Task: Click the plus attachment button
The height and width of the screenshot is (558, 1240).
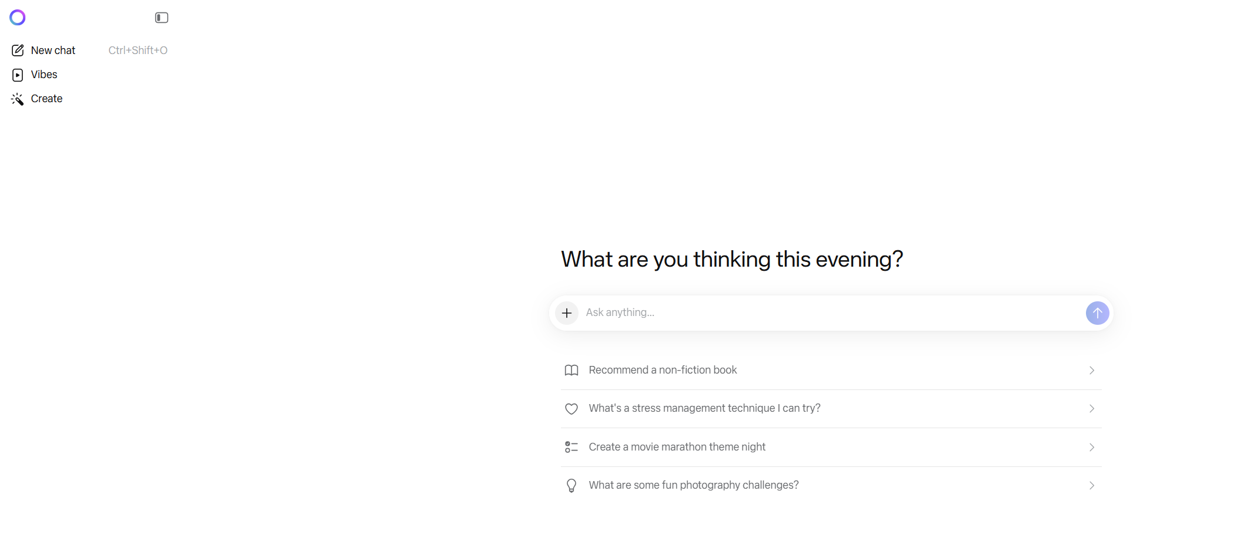Action: [x=567, y=313]
